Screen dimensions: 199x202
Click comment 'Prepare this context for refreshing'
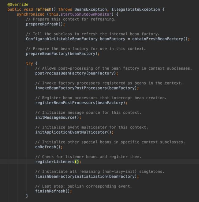tap(71, 19)
